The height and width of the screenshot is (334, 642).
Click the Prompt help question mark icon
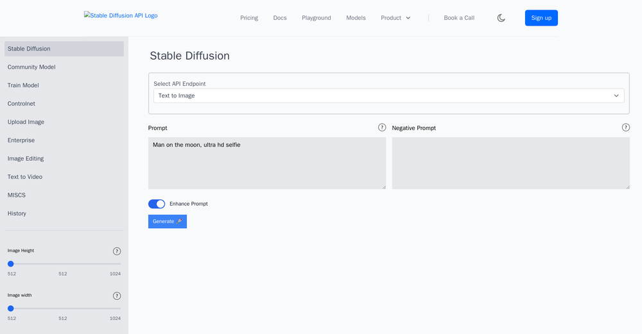coord(382,128)
